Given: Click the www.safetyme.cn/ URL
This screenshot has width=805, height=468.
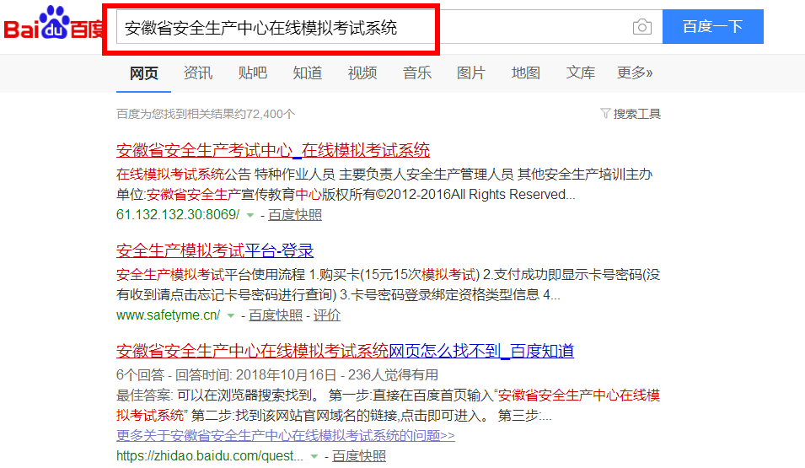Looking at the screenshot, I should (168, 315).
